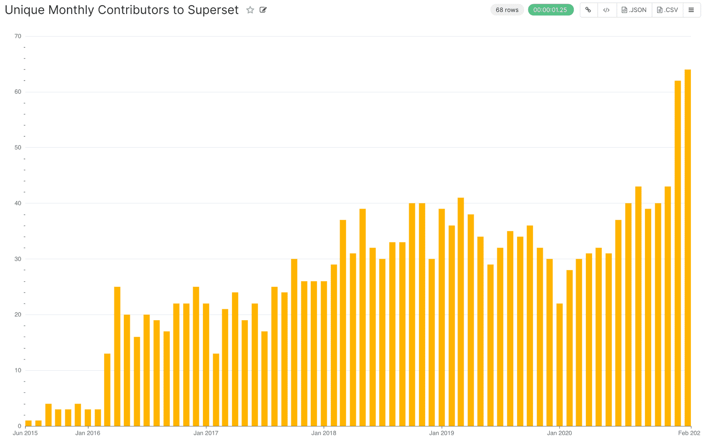Select the star icon beside the chart title
Viewport: 705px width, 442px height.
pos(250,9)
